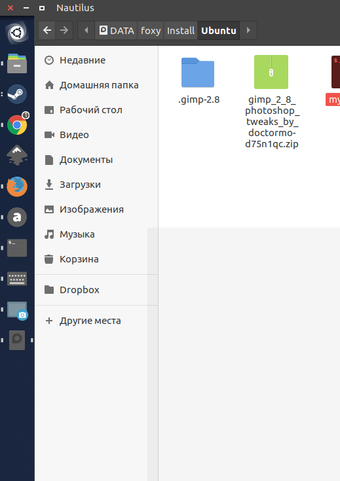
Task: Open Firefox from the dock
Action: click(17, 187)
